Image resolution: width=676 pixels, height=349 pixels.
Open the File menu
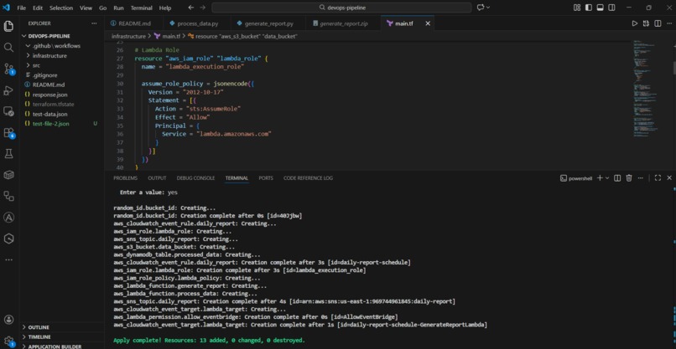click(22, 8)
